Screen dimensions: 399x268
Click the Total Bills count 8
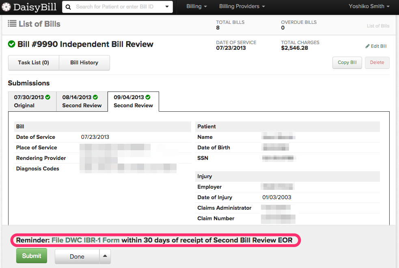[x=218, y=28]
